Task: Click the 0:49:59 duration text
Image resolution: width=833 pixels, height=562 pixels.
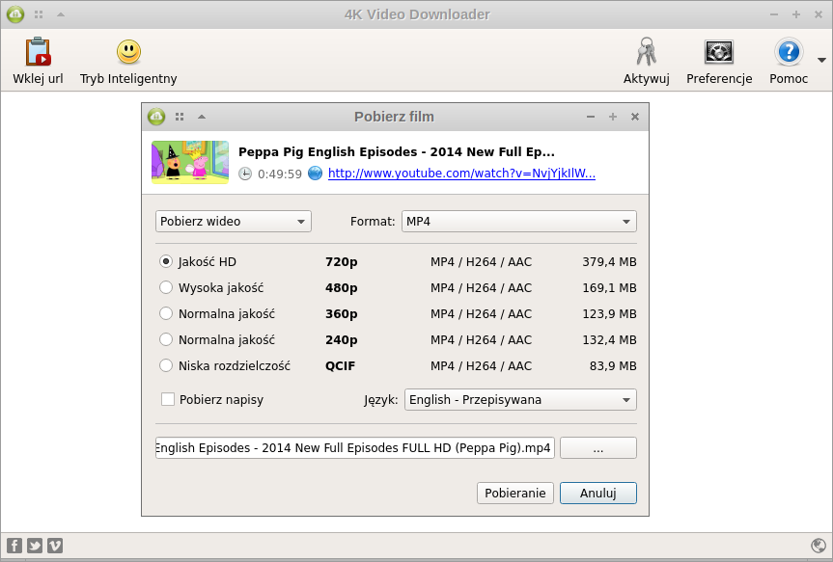Action: tap(280, 174)
